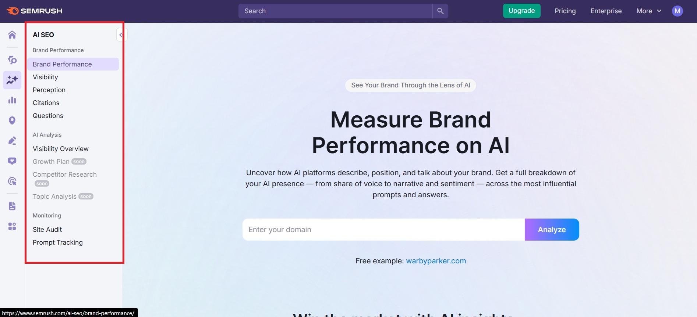Switch to the Visibility section
The image size is (697, 317).
[45, 77]
